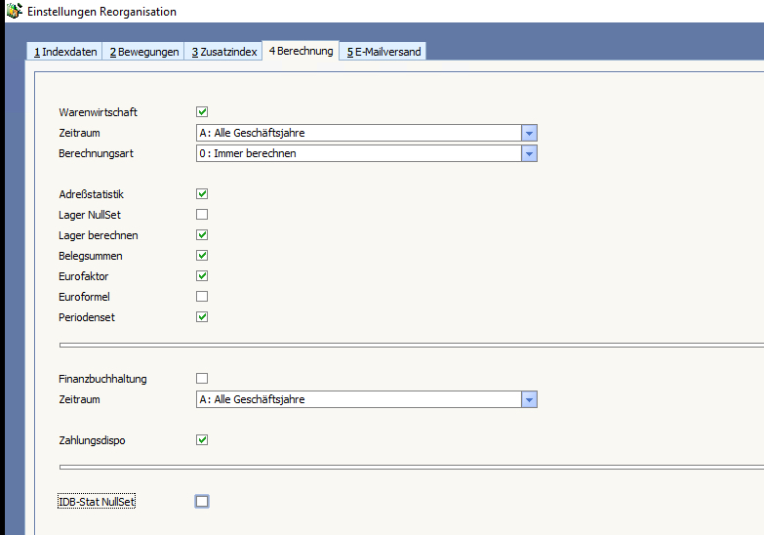Viewport: 764px width, 535px height.
Task: Click the Einstellungen Reorganisation title bar icon
Action: pos(14,11)
